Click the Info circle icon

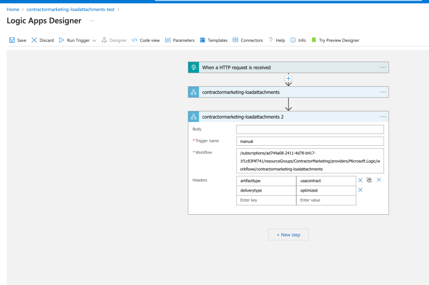pos(293,40)
